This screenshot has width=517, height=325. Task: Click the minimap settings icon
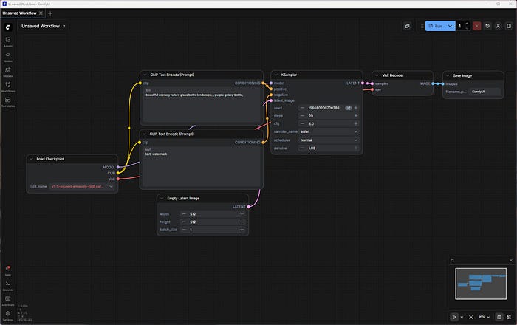click(452, 261)
